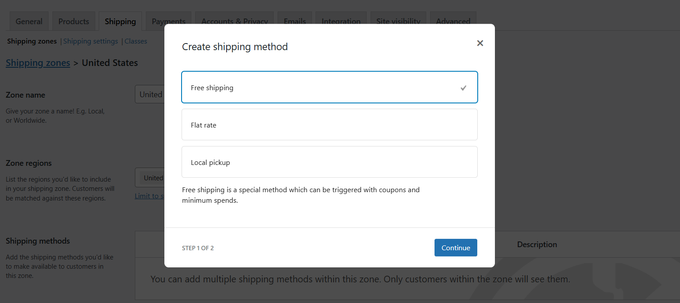680x303 pixels.
Task: Select the Local pickup shipping method
Action: pos(329,162)
